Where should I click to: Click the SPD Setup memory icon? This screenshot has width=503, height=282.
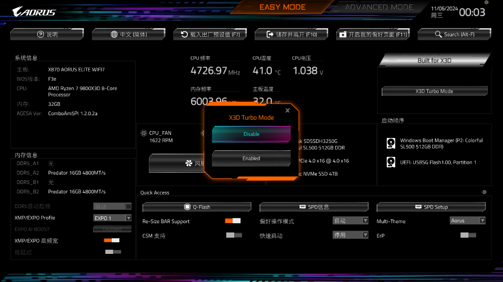(418, 207)
